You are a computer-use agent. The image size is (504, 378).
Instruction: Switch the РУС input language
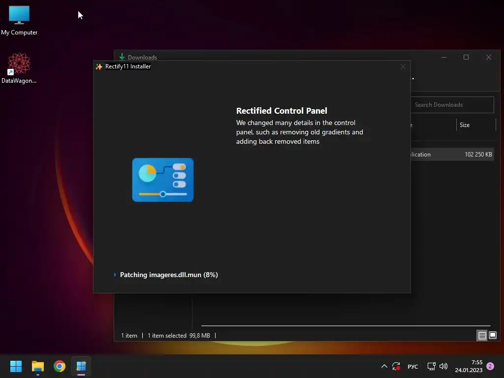(x=413, y=366)
